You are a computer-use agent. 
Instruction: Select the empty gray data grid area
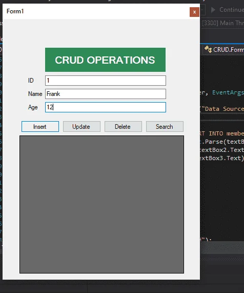pos(101,204)
